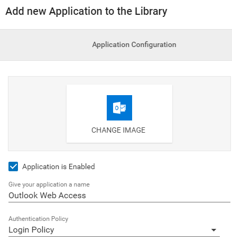Click the Authentication Policy field label
The width and height of the screenshot is (232, 241).
(38, 219)
